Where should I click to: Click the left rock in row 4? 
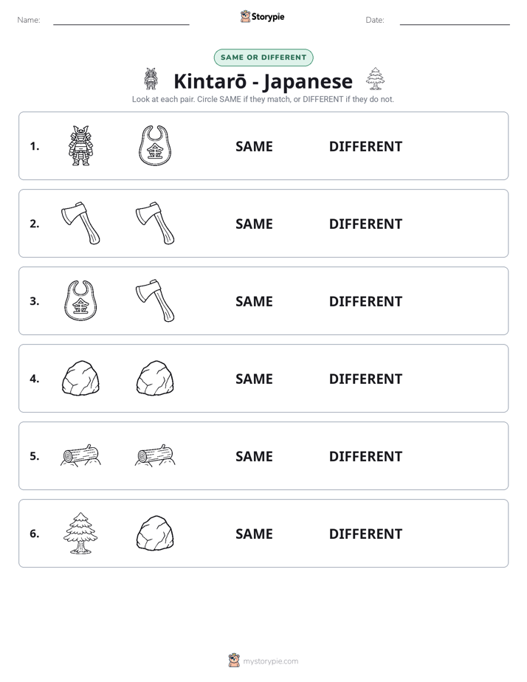[x=80, y=378]
